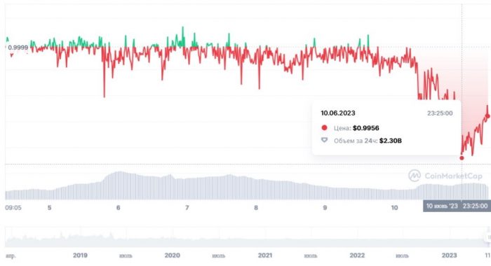Click the red price dot in the tooltip
Viewport: 491px width, 266px height.
[324, 127]
